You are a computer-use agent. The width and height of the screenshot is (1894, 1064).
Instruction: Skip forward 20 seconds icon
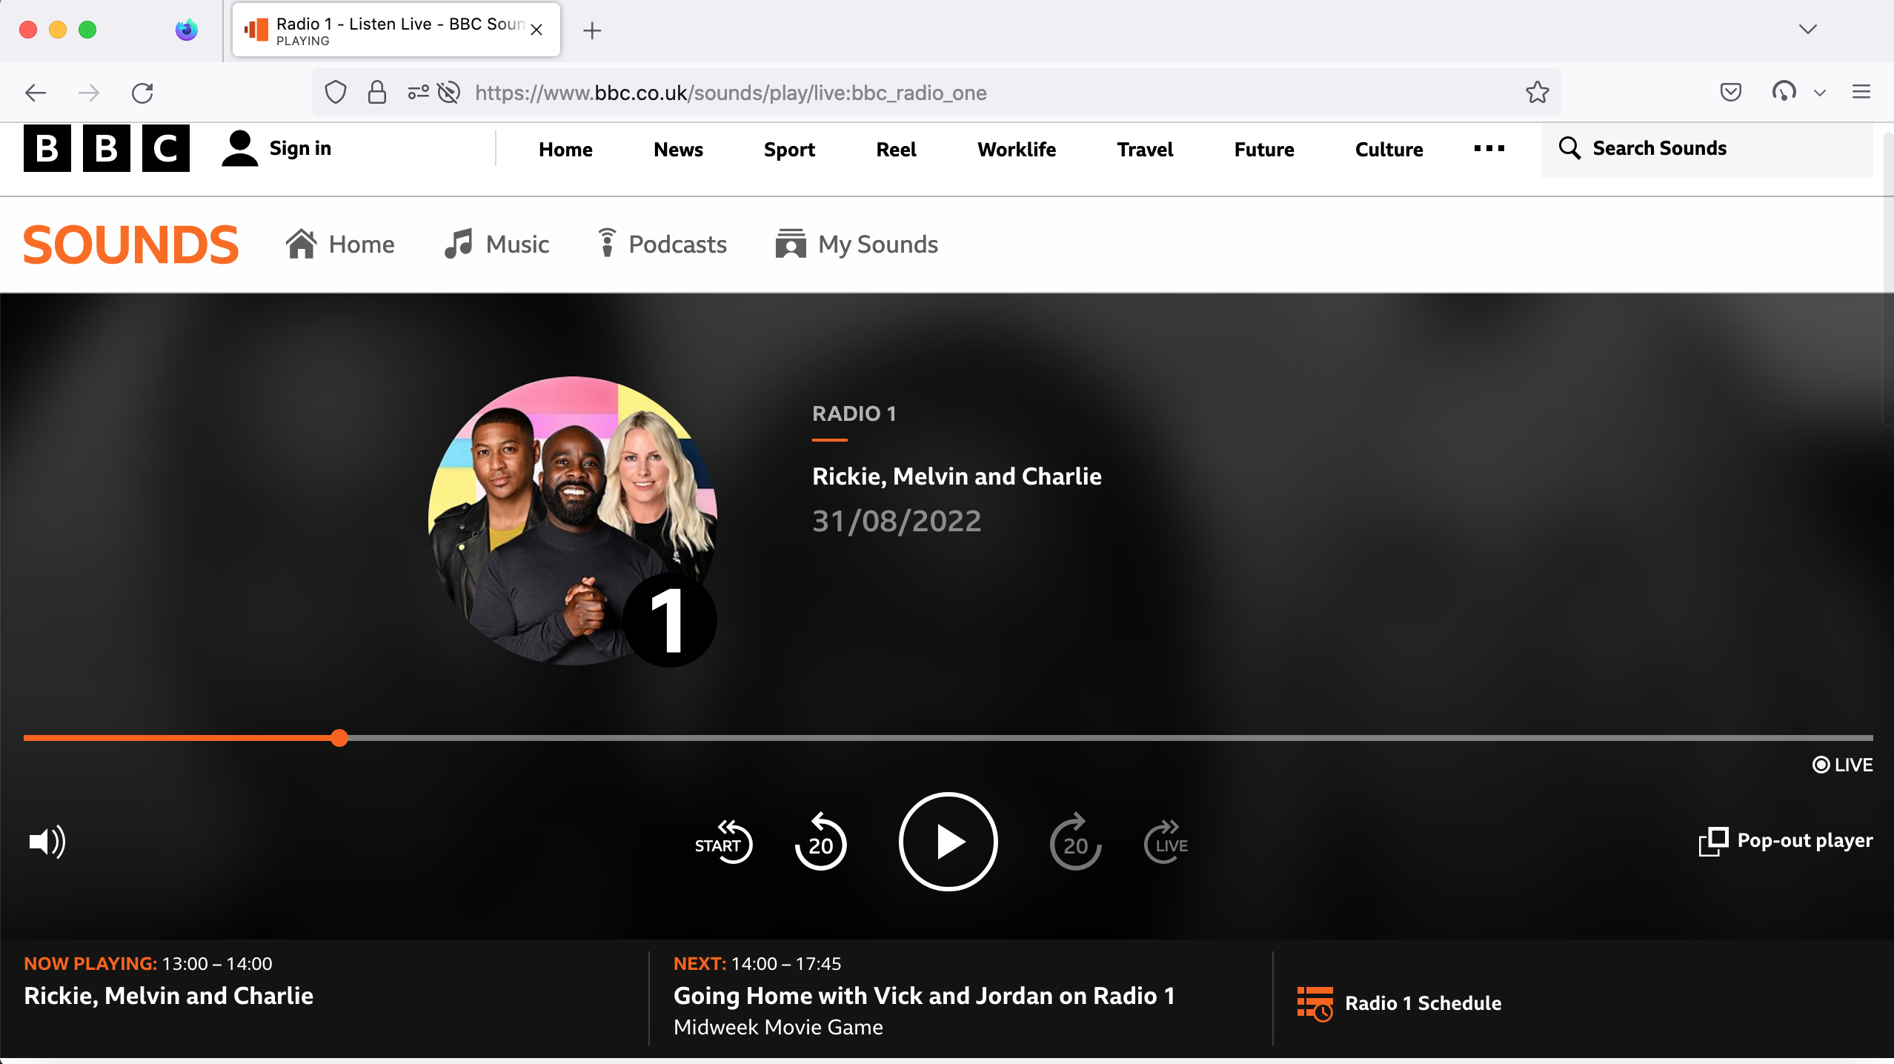pyautogui.click(x=1075, y=842)
